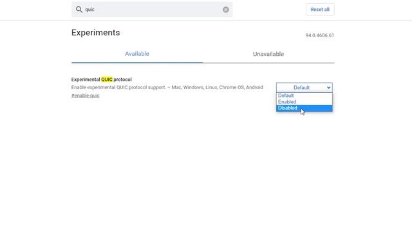Click the Experimental QUIC protocol title
The image size is (412, 231).
click(102, 80)
